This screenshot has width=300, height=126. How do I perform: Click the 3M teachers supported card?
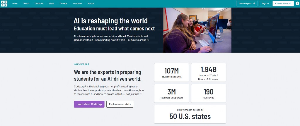[172, 93]
